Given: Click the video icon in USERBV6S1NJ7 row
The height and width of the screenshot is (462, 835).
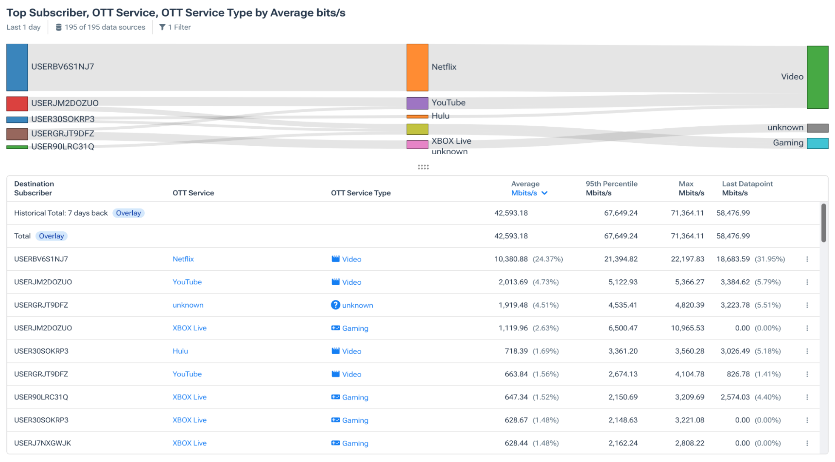Looking at the screenshot, I should click(335, 259).
